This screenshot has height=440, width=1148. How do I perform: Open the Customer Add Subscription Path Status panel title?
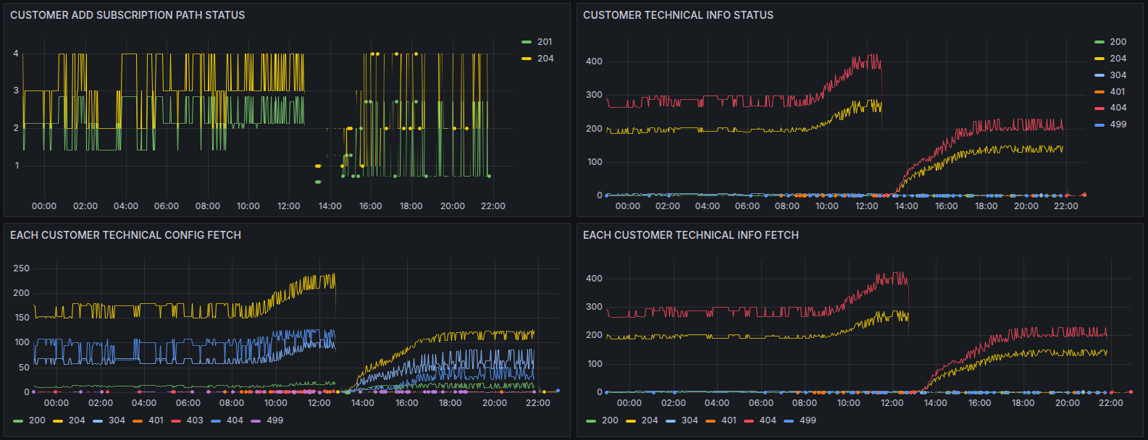(127, 15)
